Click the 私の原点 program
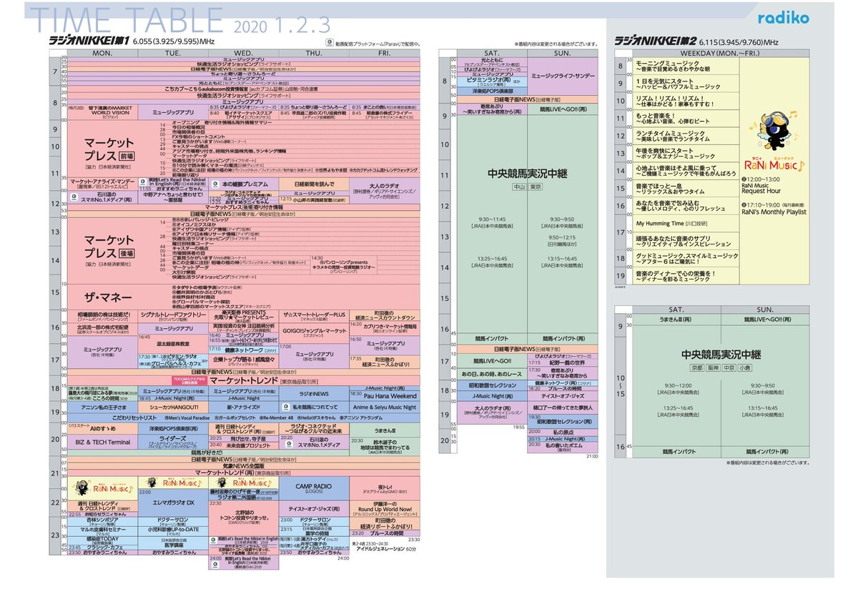The image size is (858, 594). pyautogui.click(x=562, y=433)
